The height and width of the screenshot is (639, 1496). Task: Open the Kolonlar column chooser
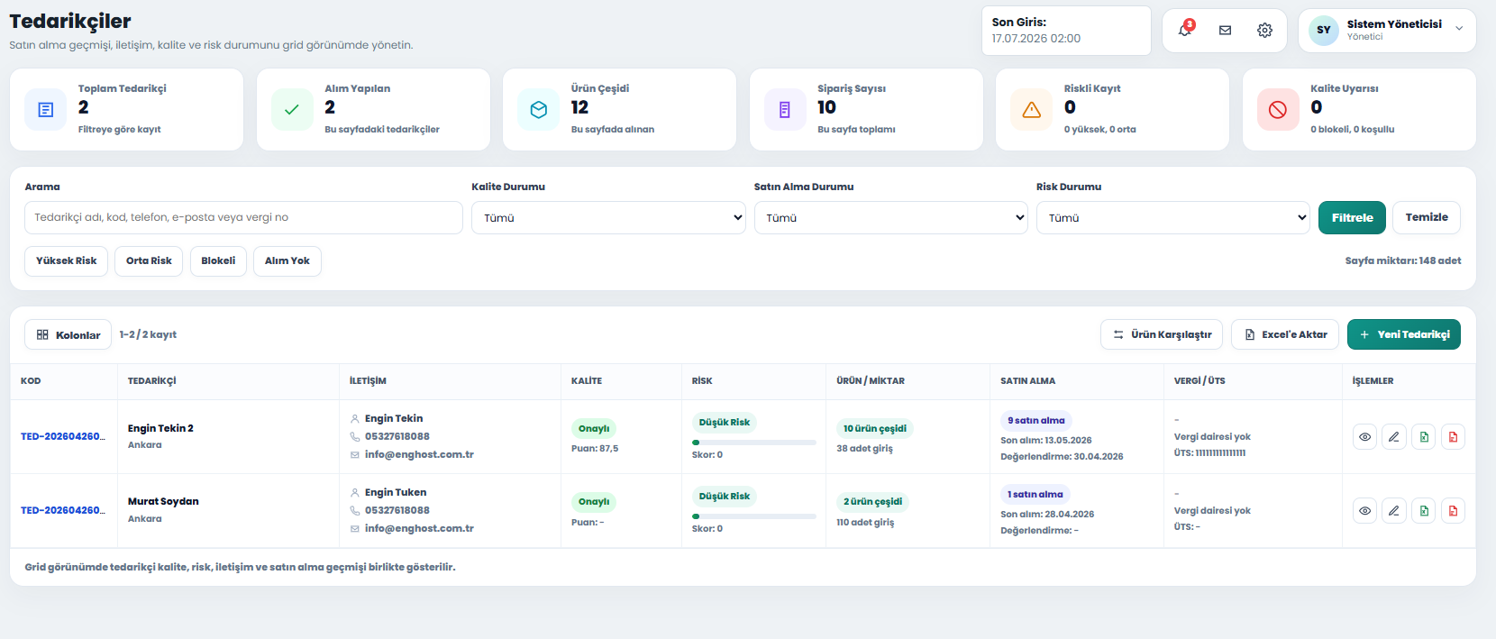coord(68,334)
